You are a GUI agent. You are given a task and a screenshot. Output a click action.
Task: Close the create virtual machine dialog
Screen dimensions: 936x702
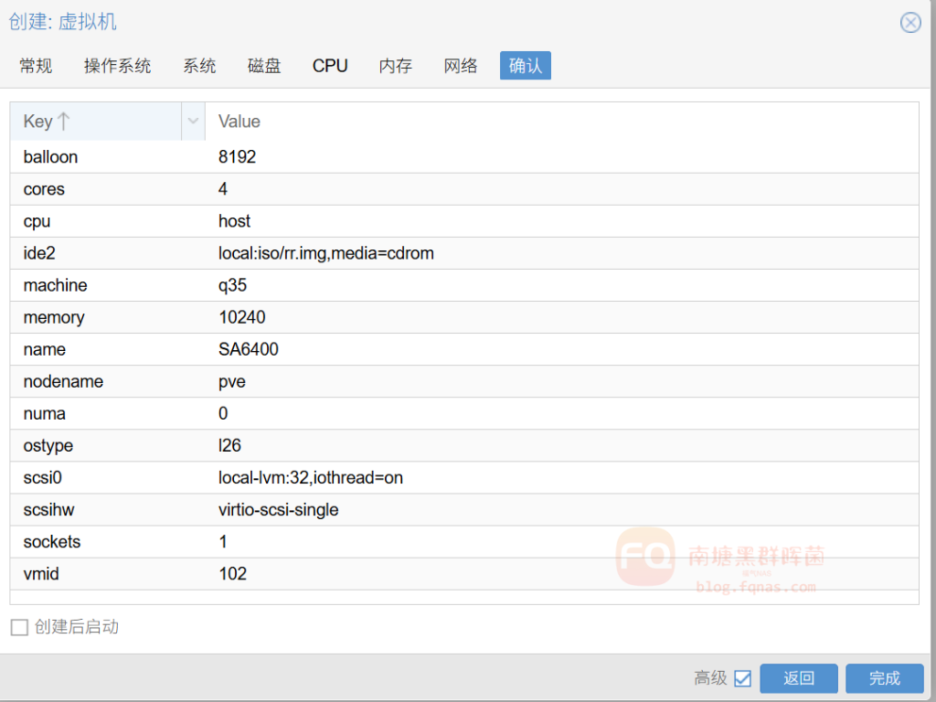[x=910, y=23]
